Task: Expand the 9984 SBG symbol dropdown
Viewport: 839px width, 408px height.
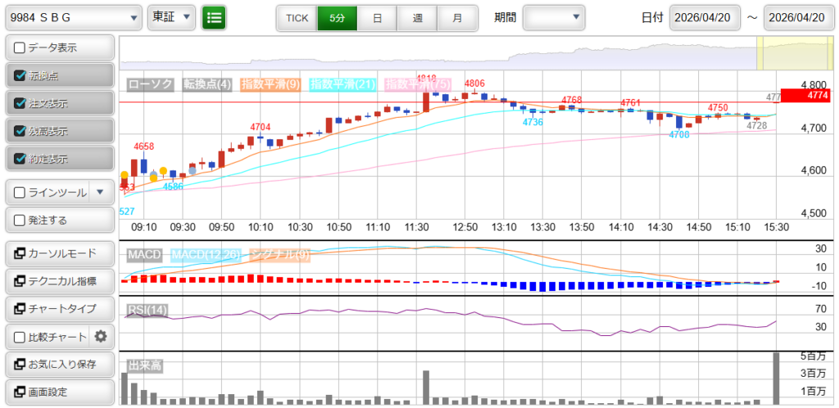Action: [73, 17]
